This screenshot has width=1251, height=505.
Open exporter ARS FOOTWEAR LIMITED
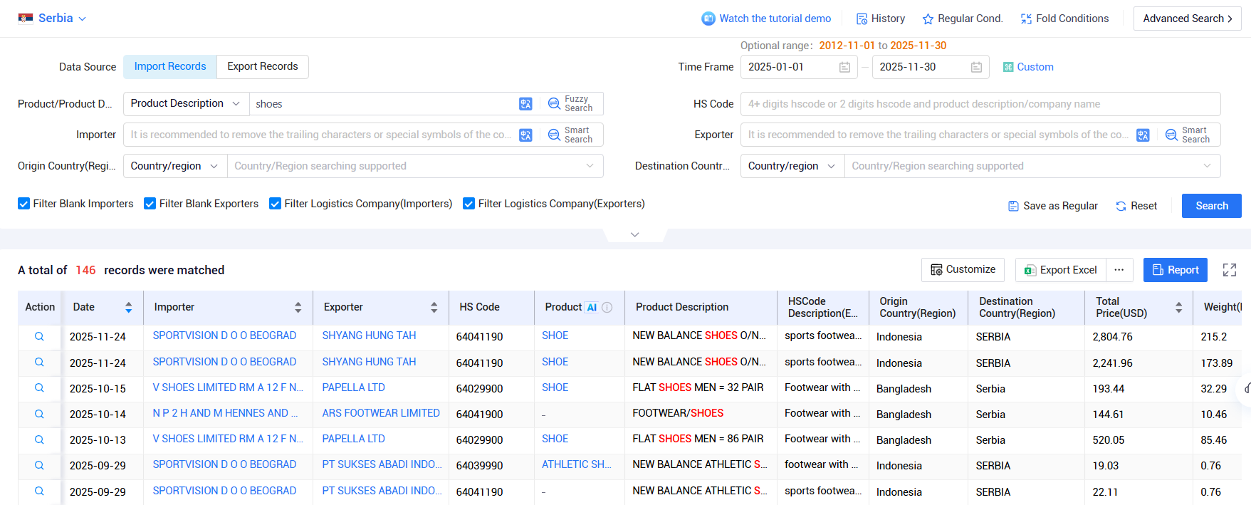(381, 413)
